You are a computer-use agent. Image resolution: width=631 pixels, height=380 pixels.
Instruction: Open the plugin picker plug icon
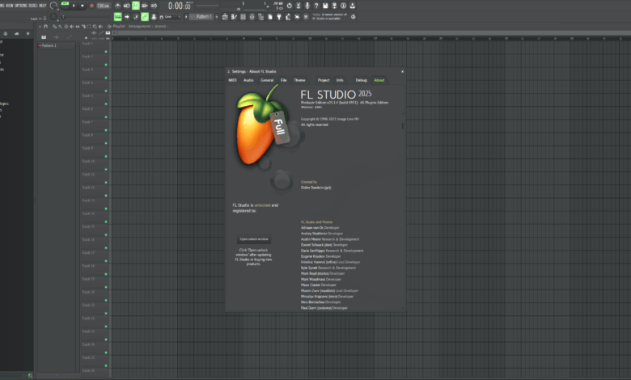[x=279, y=17]
